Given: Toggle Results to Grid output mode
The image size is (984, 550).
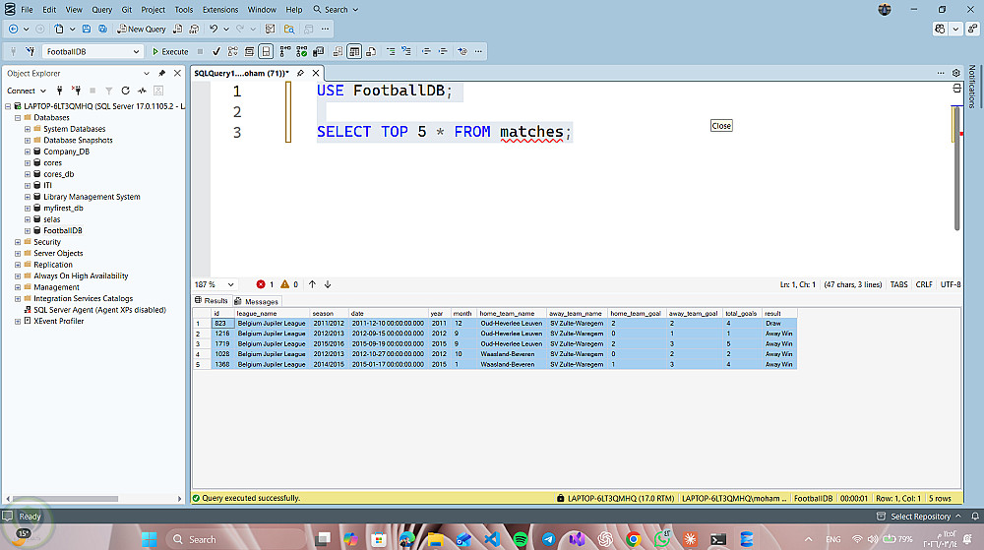Looking at the screenshot, I should (x=354, y=51).
